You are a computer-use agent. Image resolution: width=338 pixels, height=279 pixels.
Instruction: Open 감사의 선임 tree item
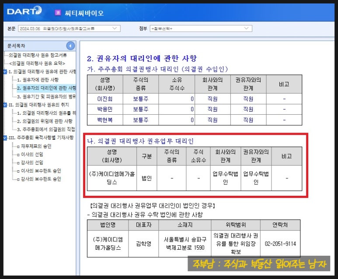pos(32,162)
